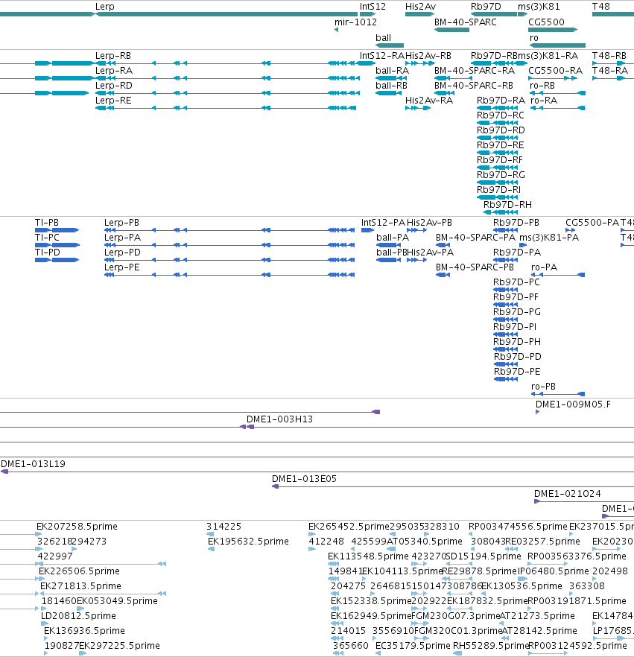
Task: Click the His2Av-RA transcript label
Action: coord(429,101)
